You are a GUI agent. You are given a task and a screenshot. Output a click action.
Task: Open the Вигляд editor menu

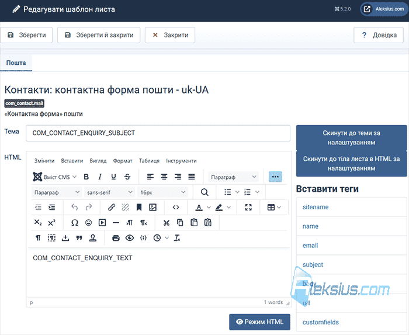pyautogui.click(x=98, y=161)
